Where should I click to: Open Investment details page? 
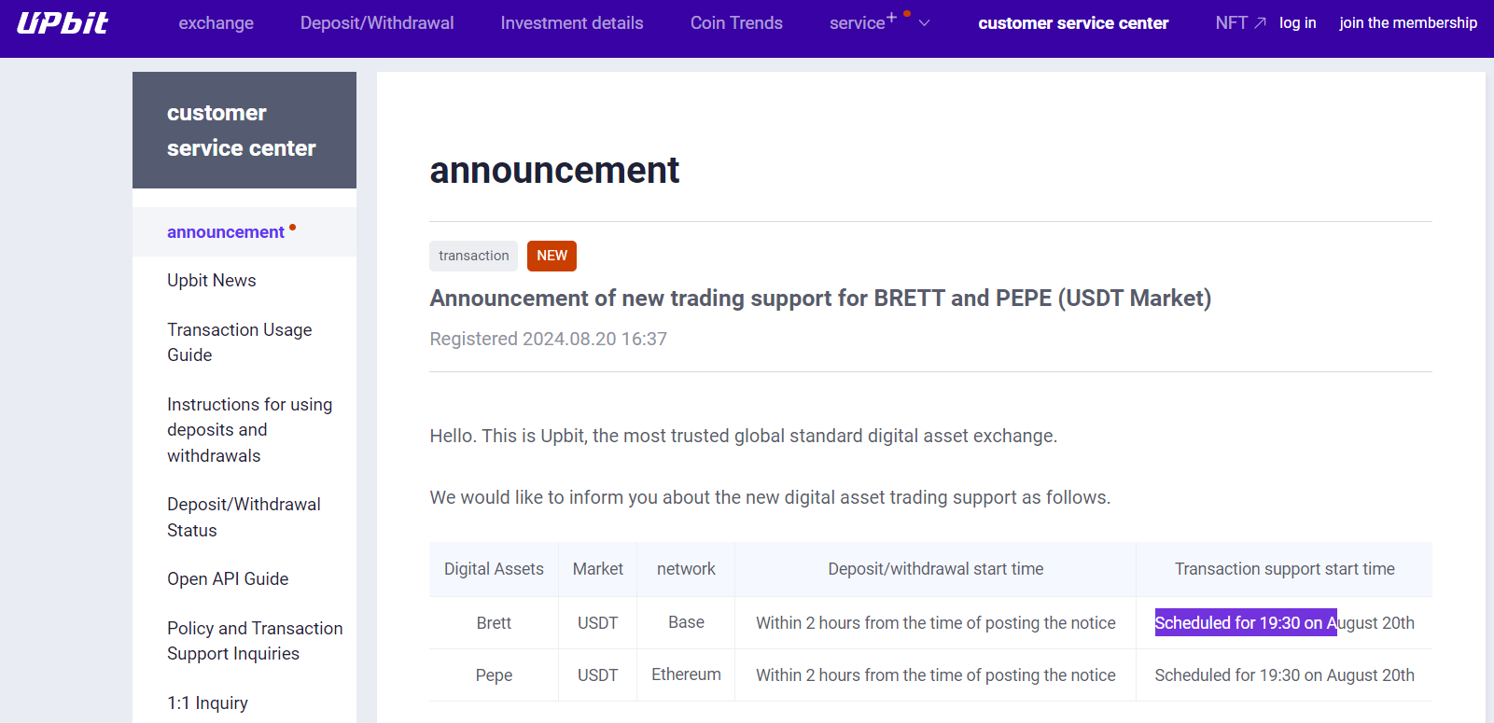[572, 23]
